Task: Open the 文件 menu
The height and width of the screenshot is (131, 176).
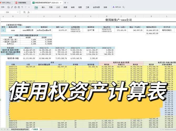Action: tap(3, 7)
